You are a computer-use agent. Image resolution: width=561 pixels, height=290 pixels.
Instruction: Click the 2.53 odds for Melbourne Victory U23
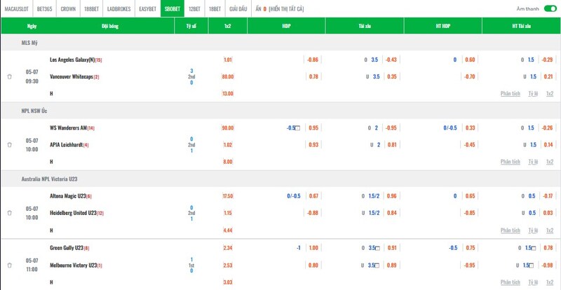click(x=228, y=265)
